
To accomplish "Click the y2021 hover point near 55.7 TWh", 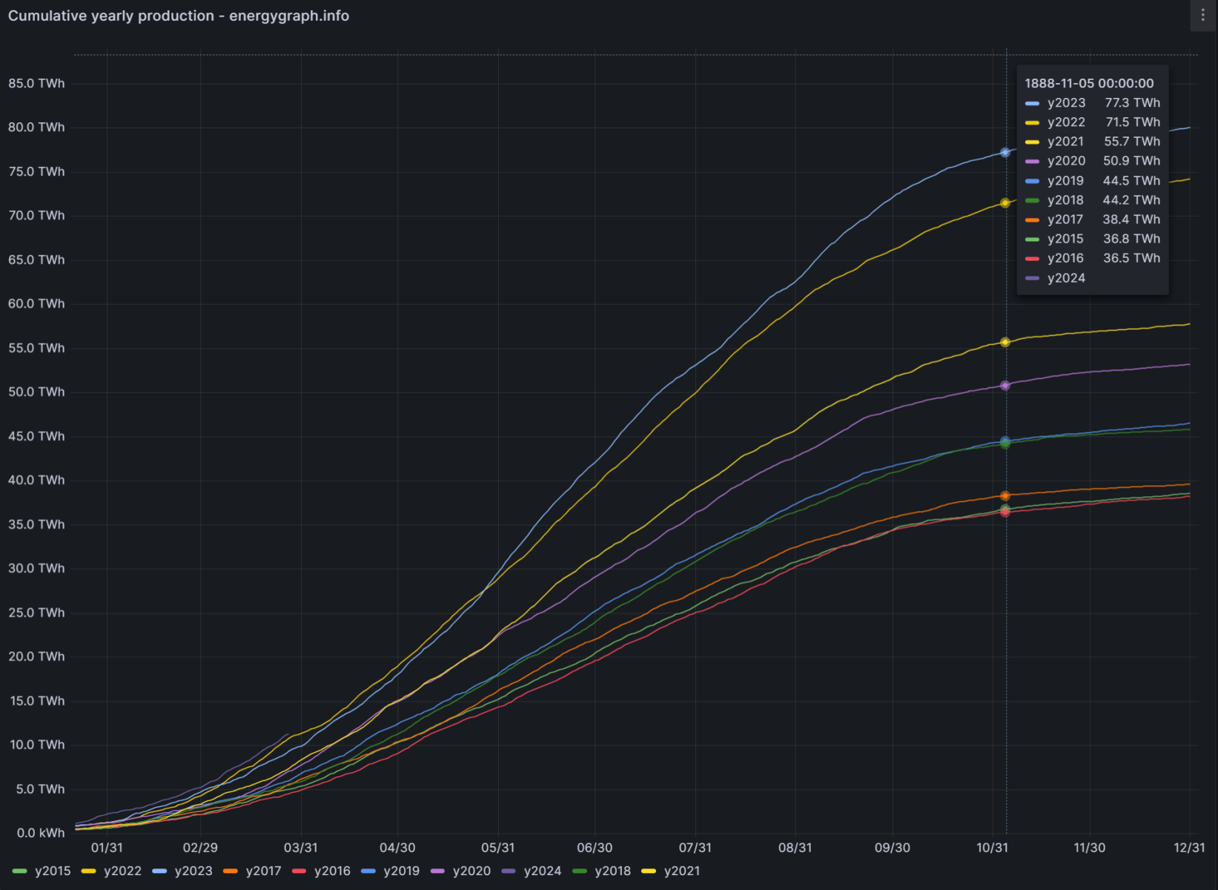I will tap(1005, 343).
